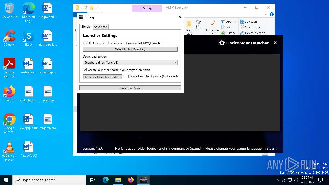Close the HorizonMW Launcher with its X
Viewport: 329px width, 185px height.
click(275, 43)
